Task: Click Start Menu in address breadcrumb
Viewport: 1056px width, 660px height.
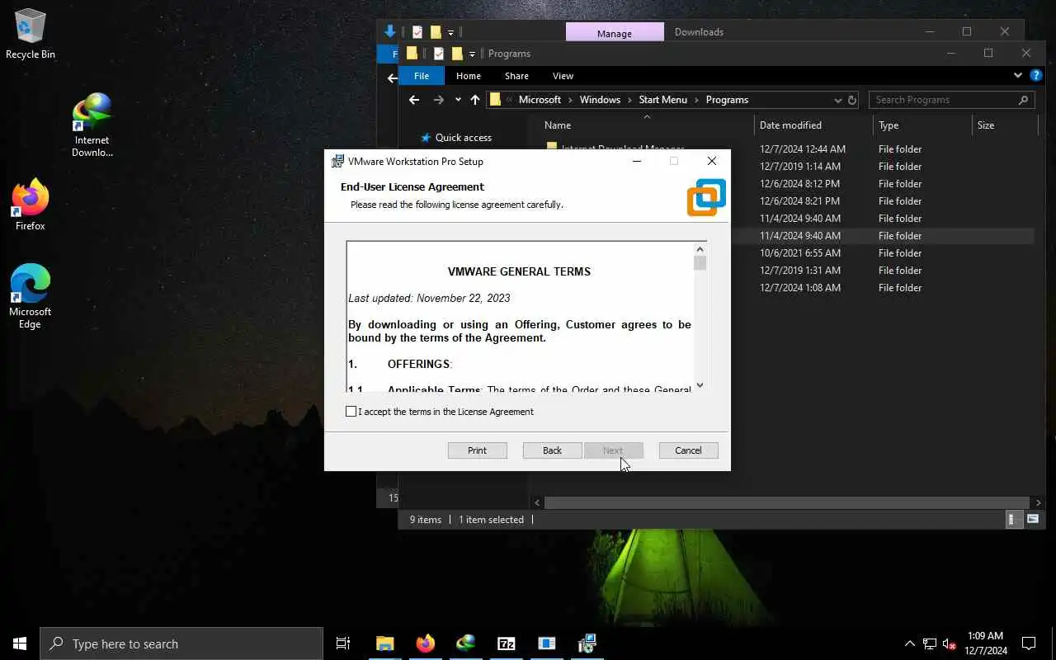Action: 662,100
